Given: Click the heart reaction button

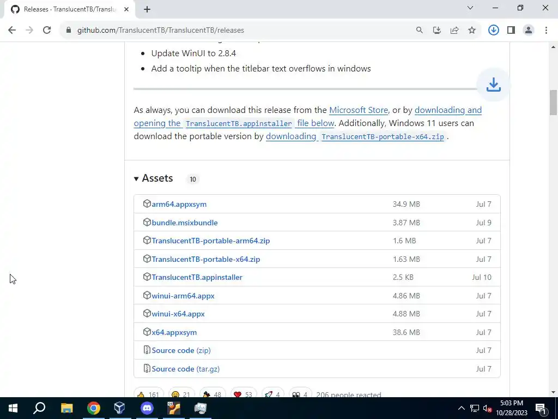Looking at the screenshot, I should (x=244, y=394).
